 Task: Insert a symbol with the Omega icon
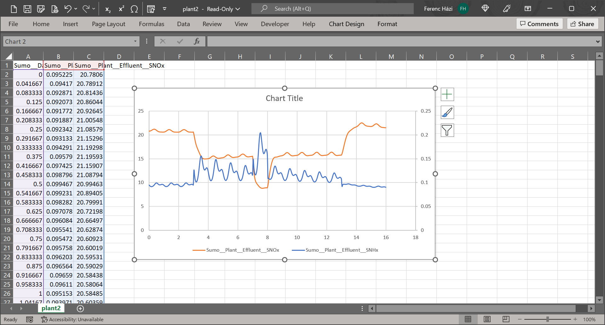[134, 9]
